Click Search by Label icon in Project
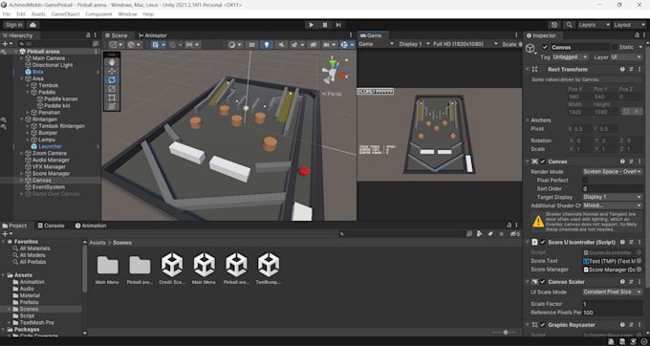 tap(490, 234)
